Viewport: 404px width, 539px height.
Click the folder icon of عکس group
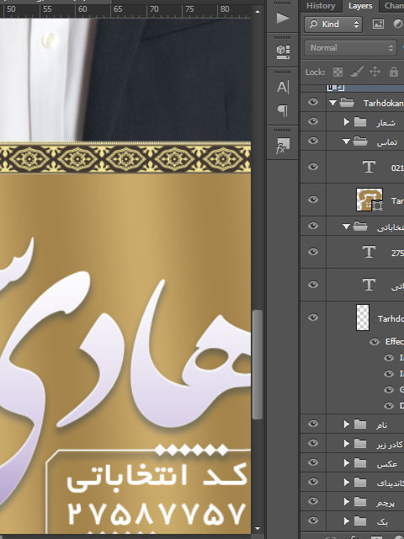pyautogui.click(x=360, y=463)
